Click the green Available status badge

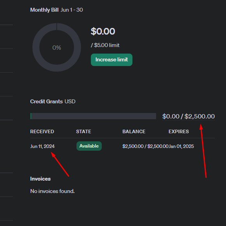89,146
